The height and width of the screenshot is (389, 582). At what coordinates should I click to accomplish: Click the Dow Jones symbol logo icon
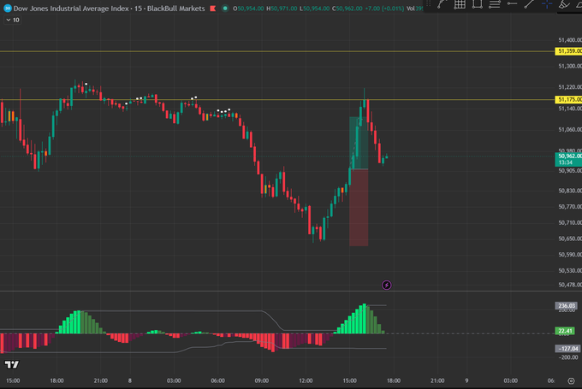click(x=7, y=9)
